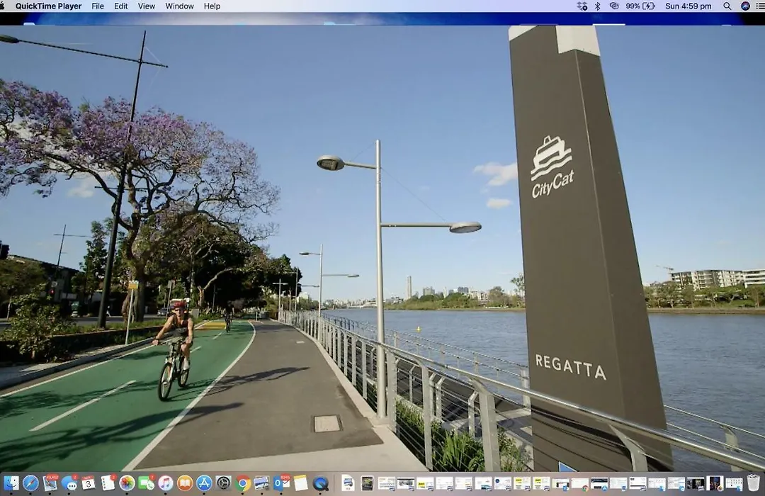Restore minimized window left of the Trash
Viewport: 765px width, 496px height.
pyautogui.click(x=734, y=483)
